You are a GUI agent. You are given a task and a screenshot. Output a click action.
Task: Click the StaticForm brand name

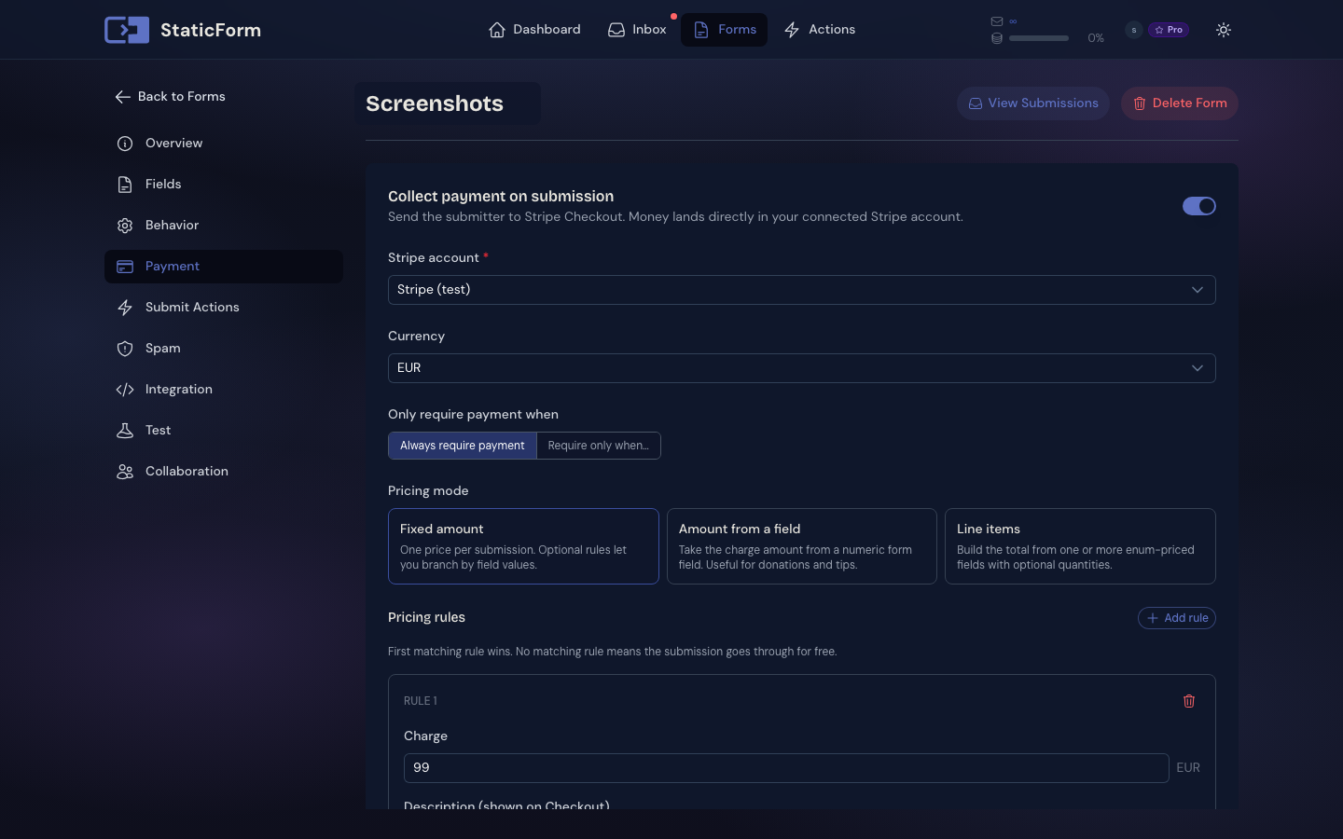[x=211, y=30]
